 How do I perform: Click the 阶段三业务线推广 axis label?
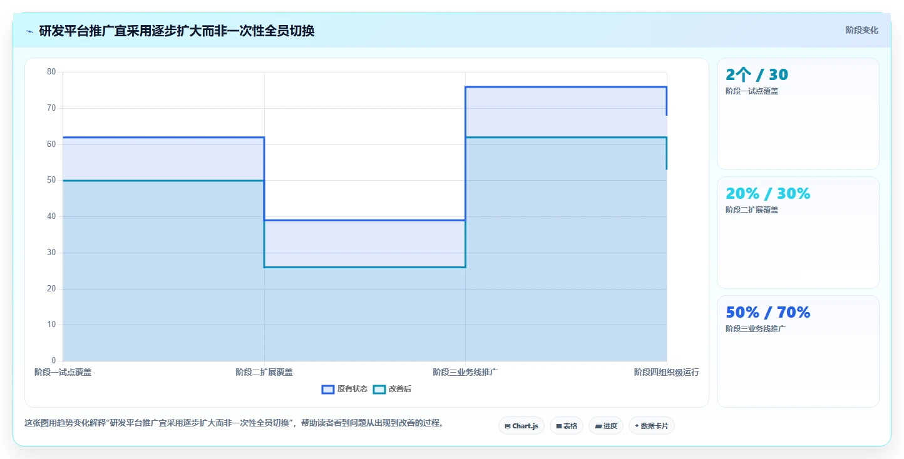click(465, 372)
